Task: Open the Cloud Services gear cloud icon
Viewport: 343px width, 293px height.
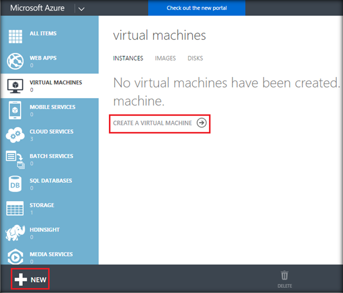Action: click(15, 135)
